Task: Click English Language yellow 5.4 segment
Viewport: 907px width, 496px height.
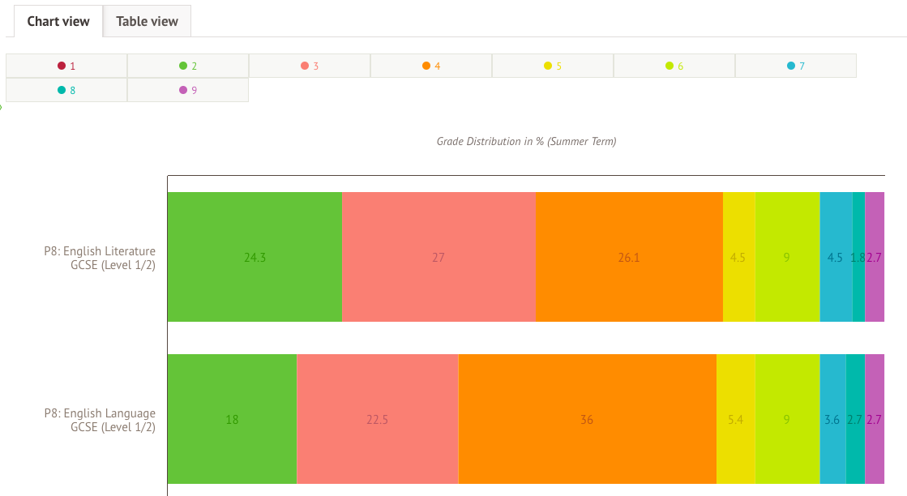Action: pos(735,419)
